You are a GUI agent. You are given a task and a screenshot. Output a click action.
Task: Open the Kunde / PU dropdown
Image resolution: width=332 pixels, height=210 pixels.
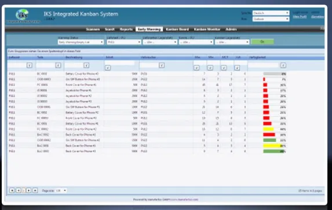click(x=196, y=42)
